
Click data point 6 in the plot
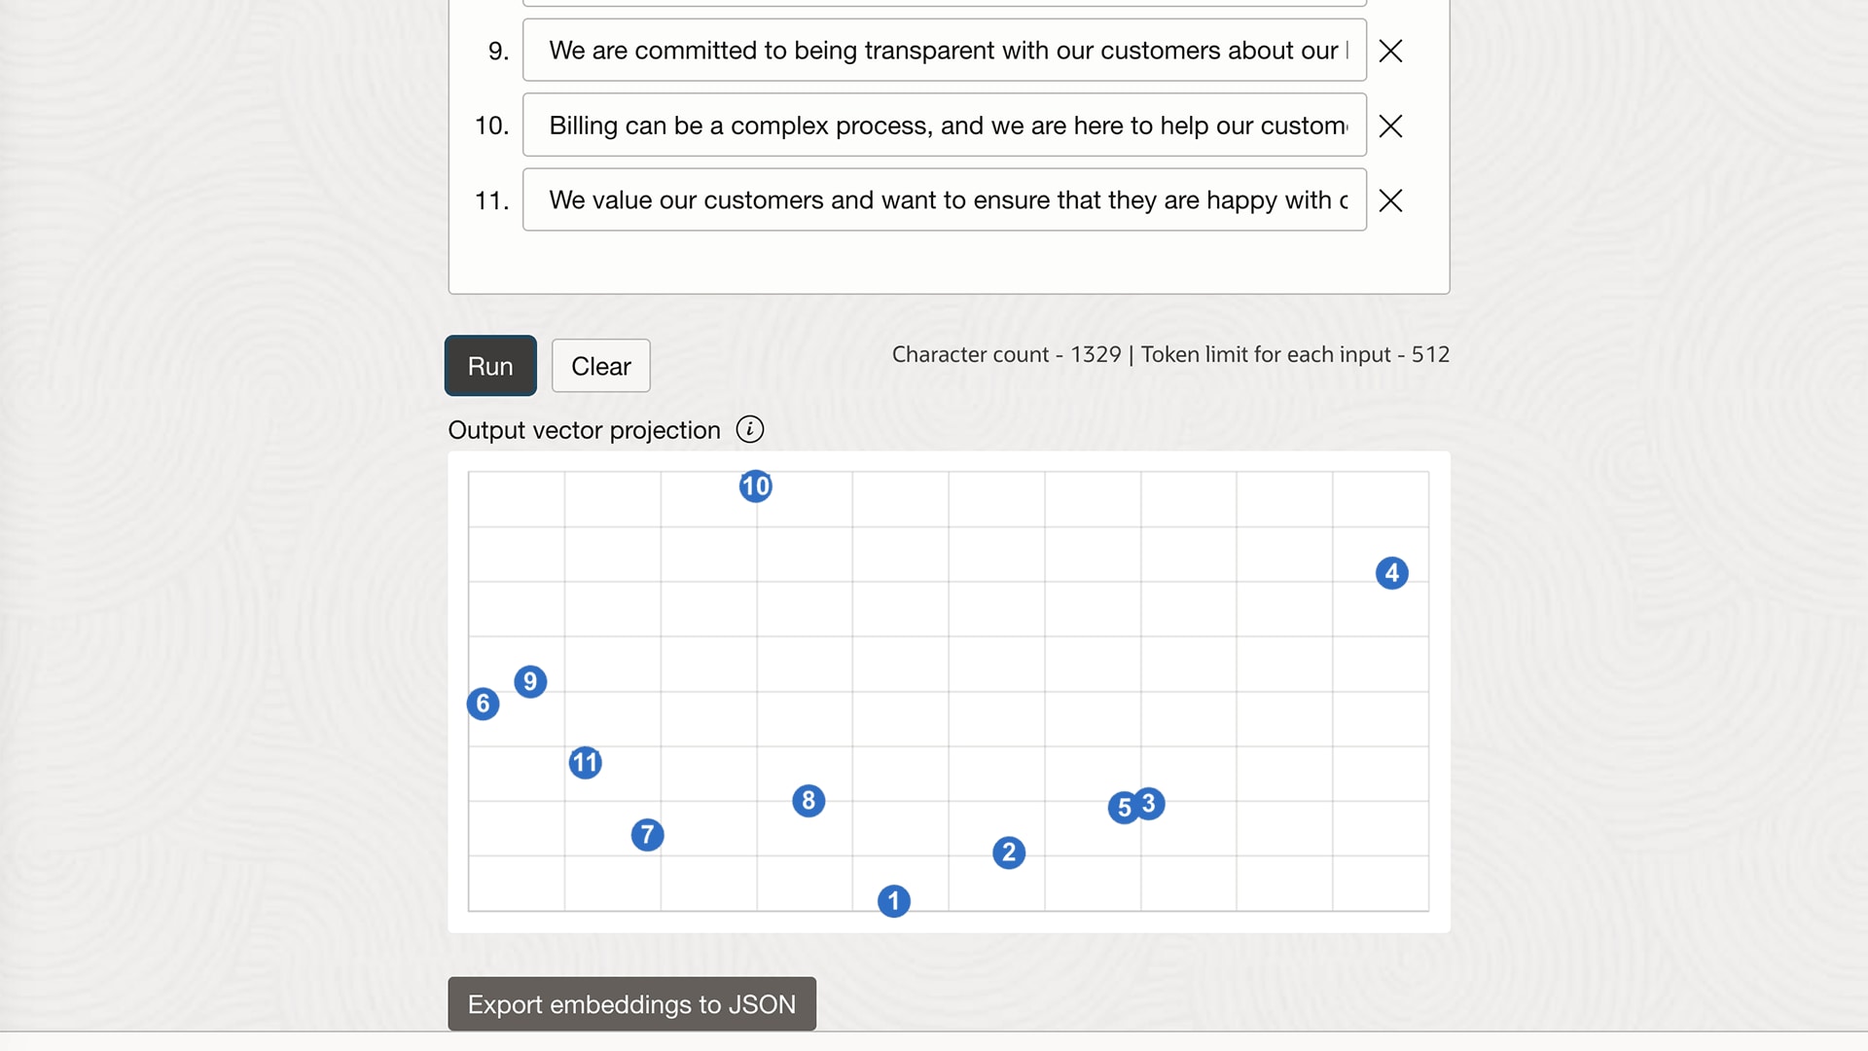[483, 704]
